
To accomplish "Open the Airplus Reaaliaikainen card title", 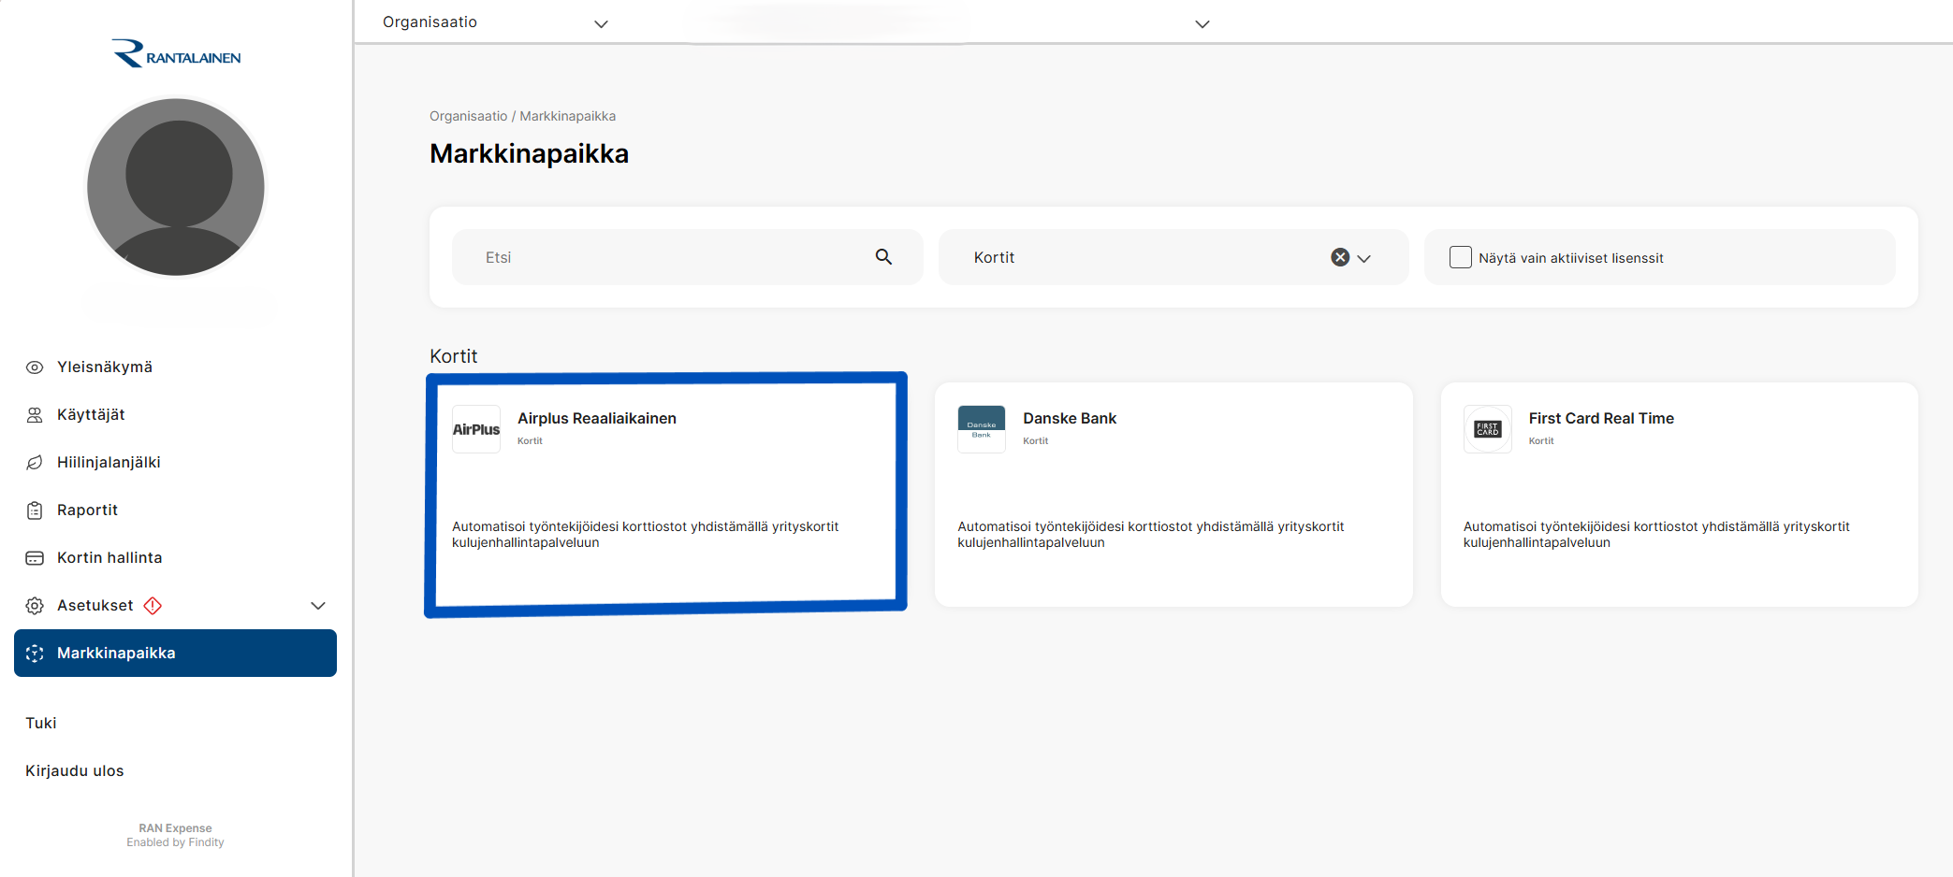I will click(597, 418).
